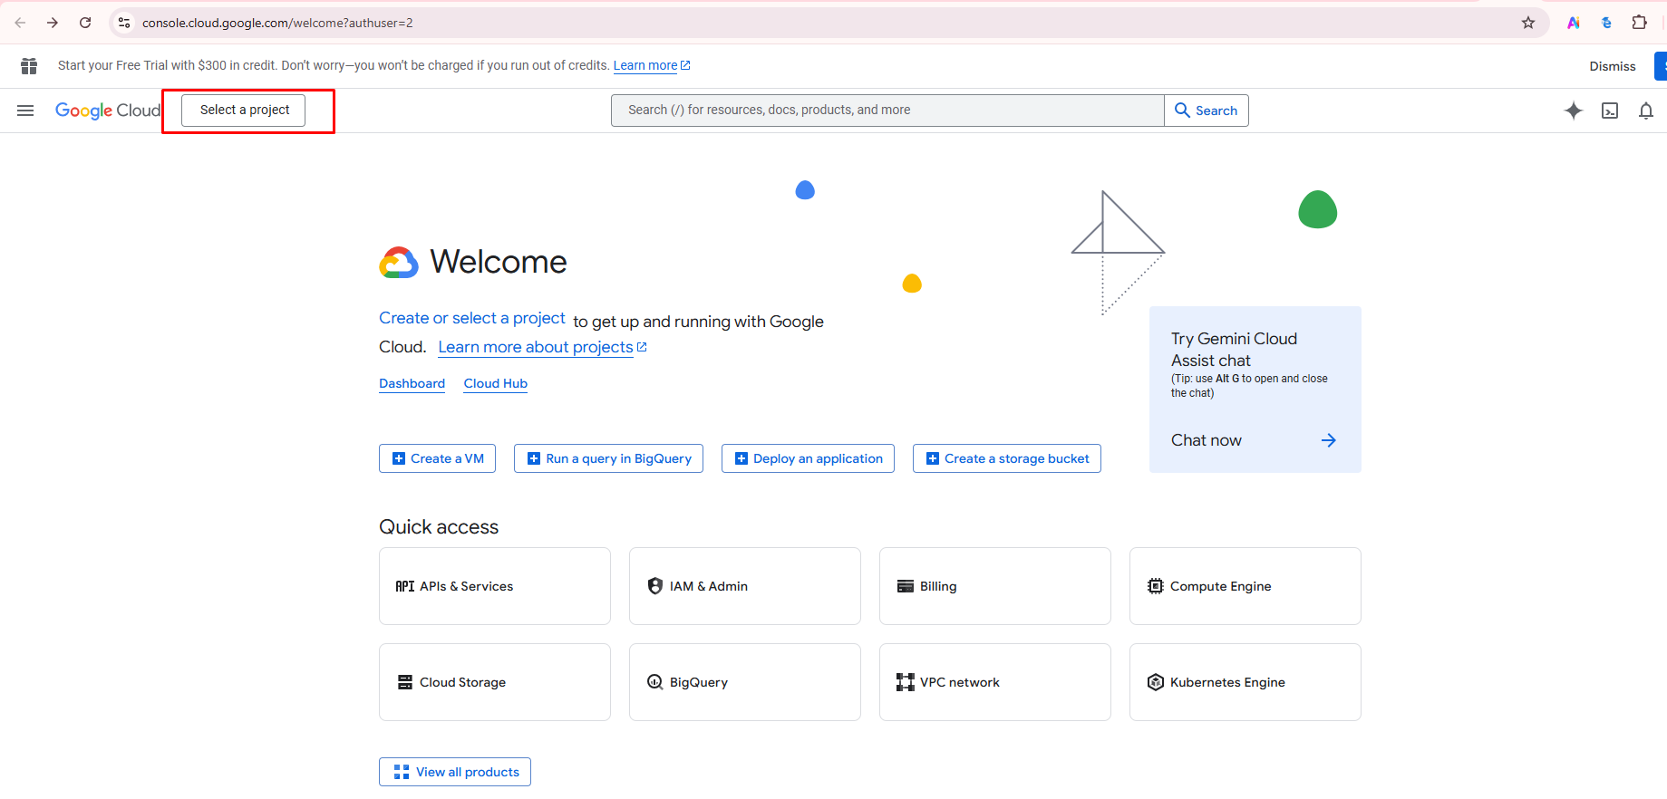Click the Google Cloud logo

pyautogui.click(x=107, y=111)
